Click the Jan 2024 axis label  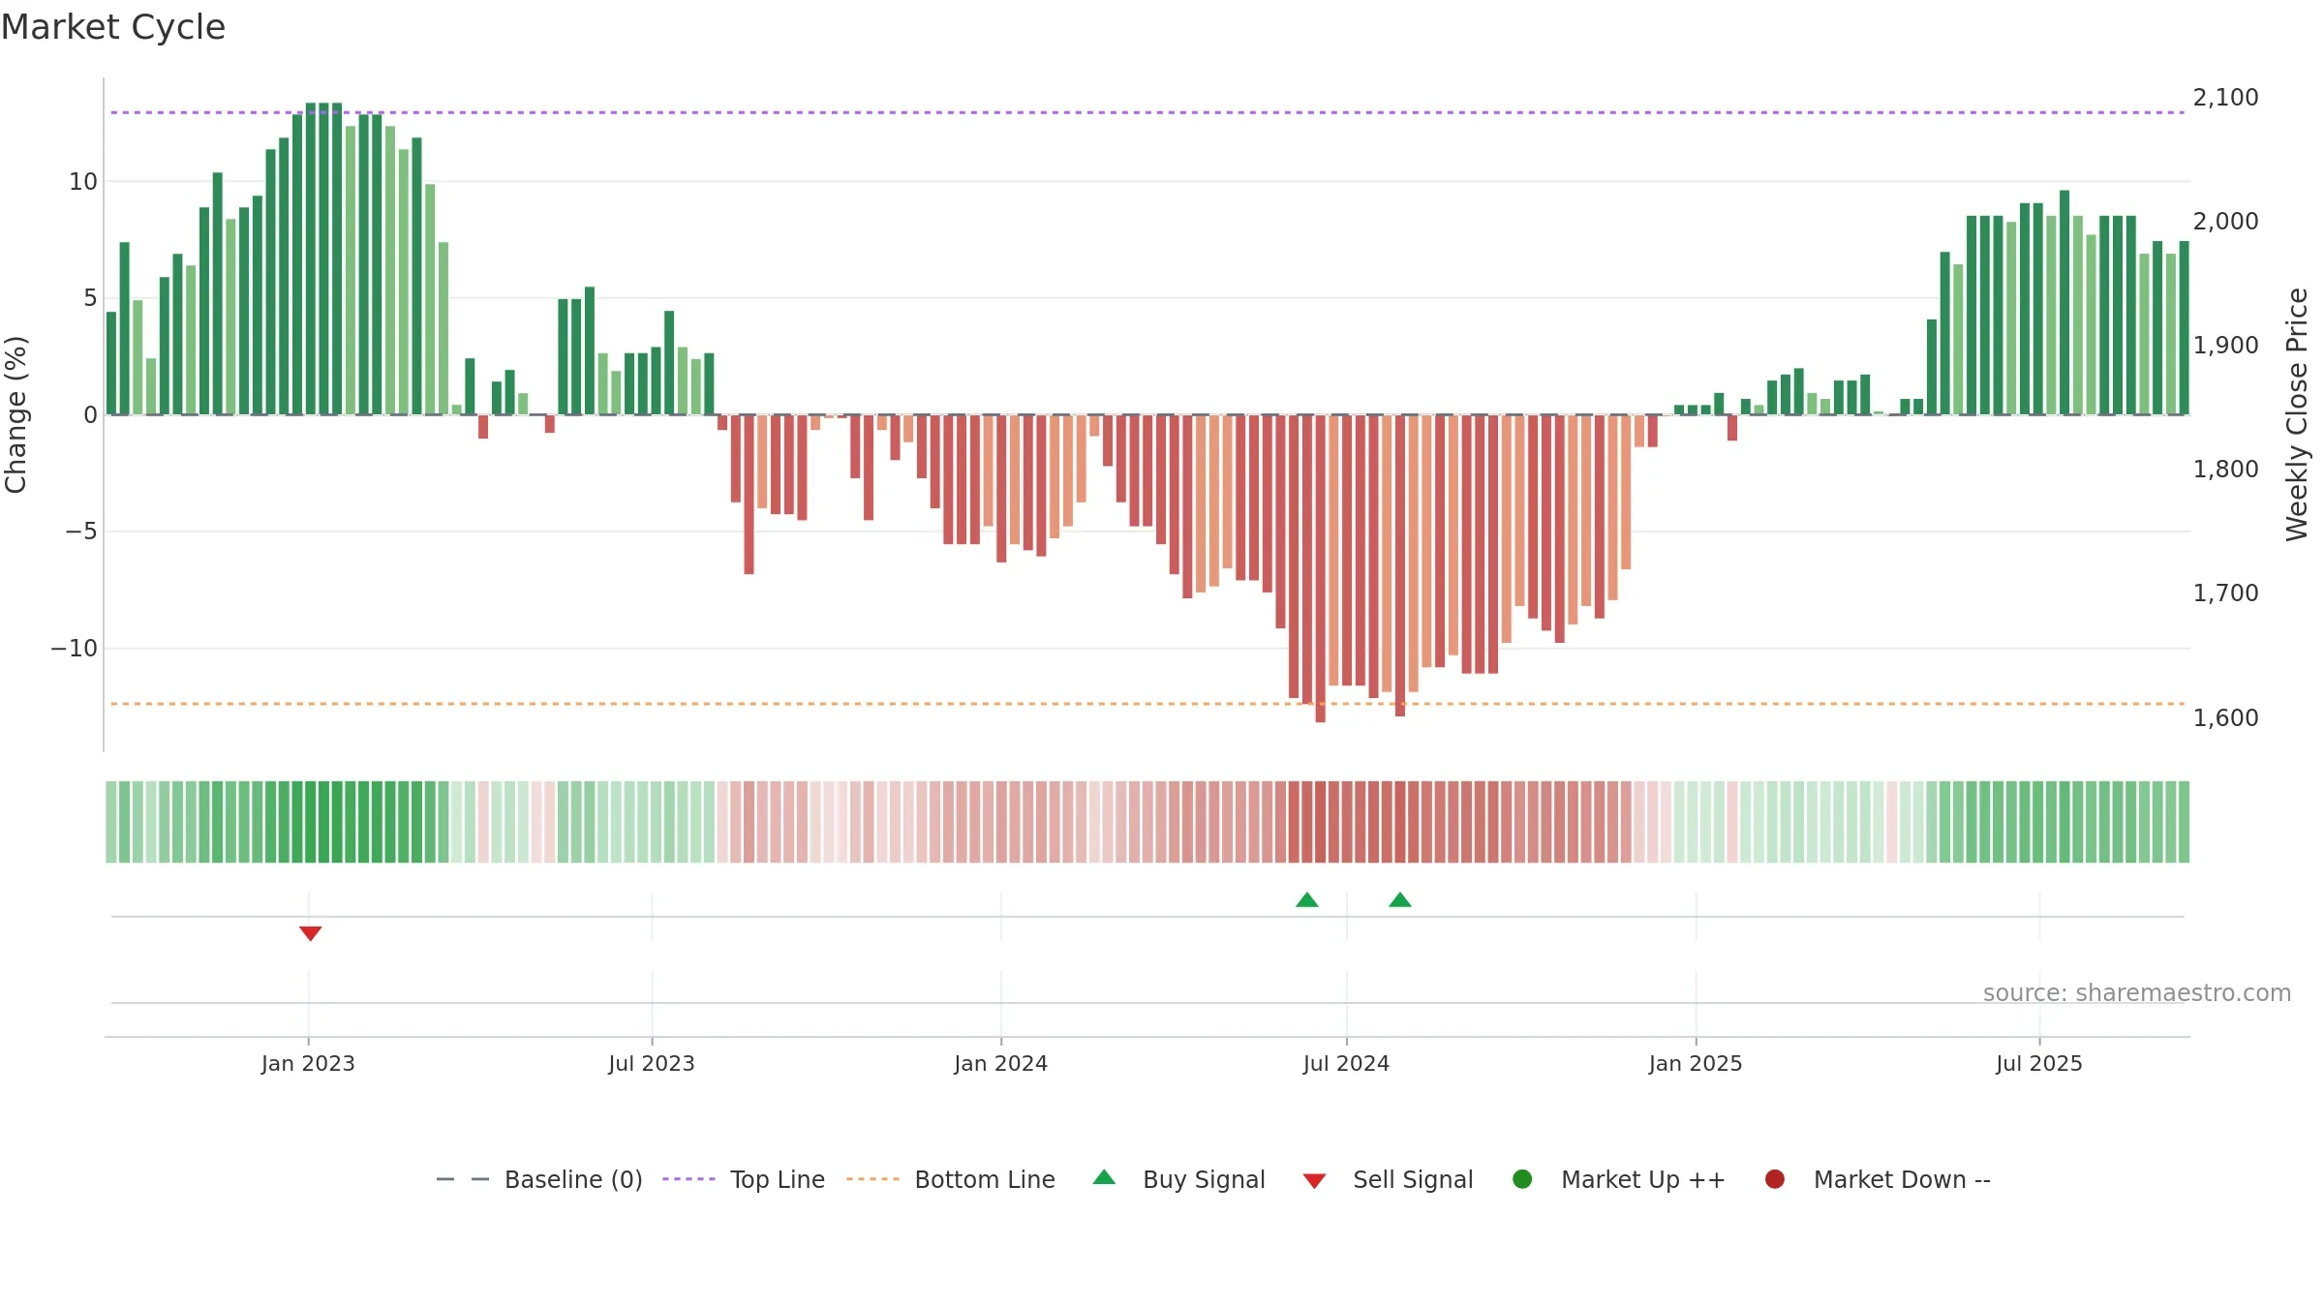point(1001,1064)
